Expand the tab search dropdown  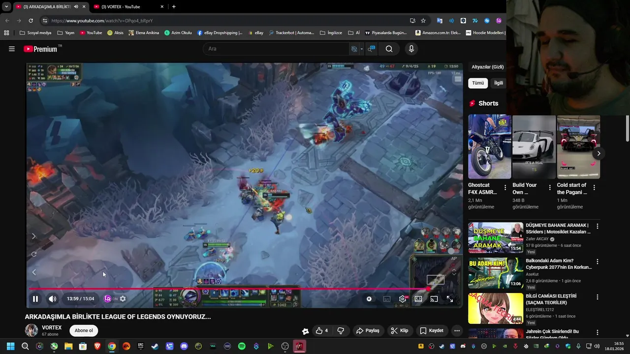pyautogui.click(x=6, y=6)
